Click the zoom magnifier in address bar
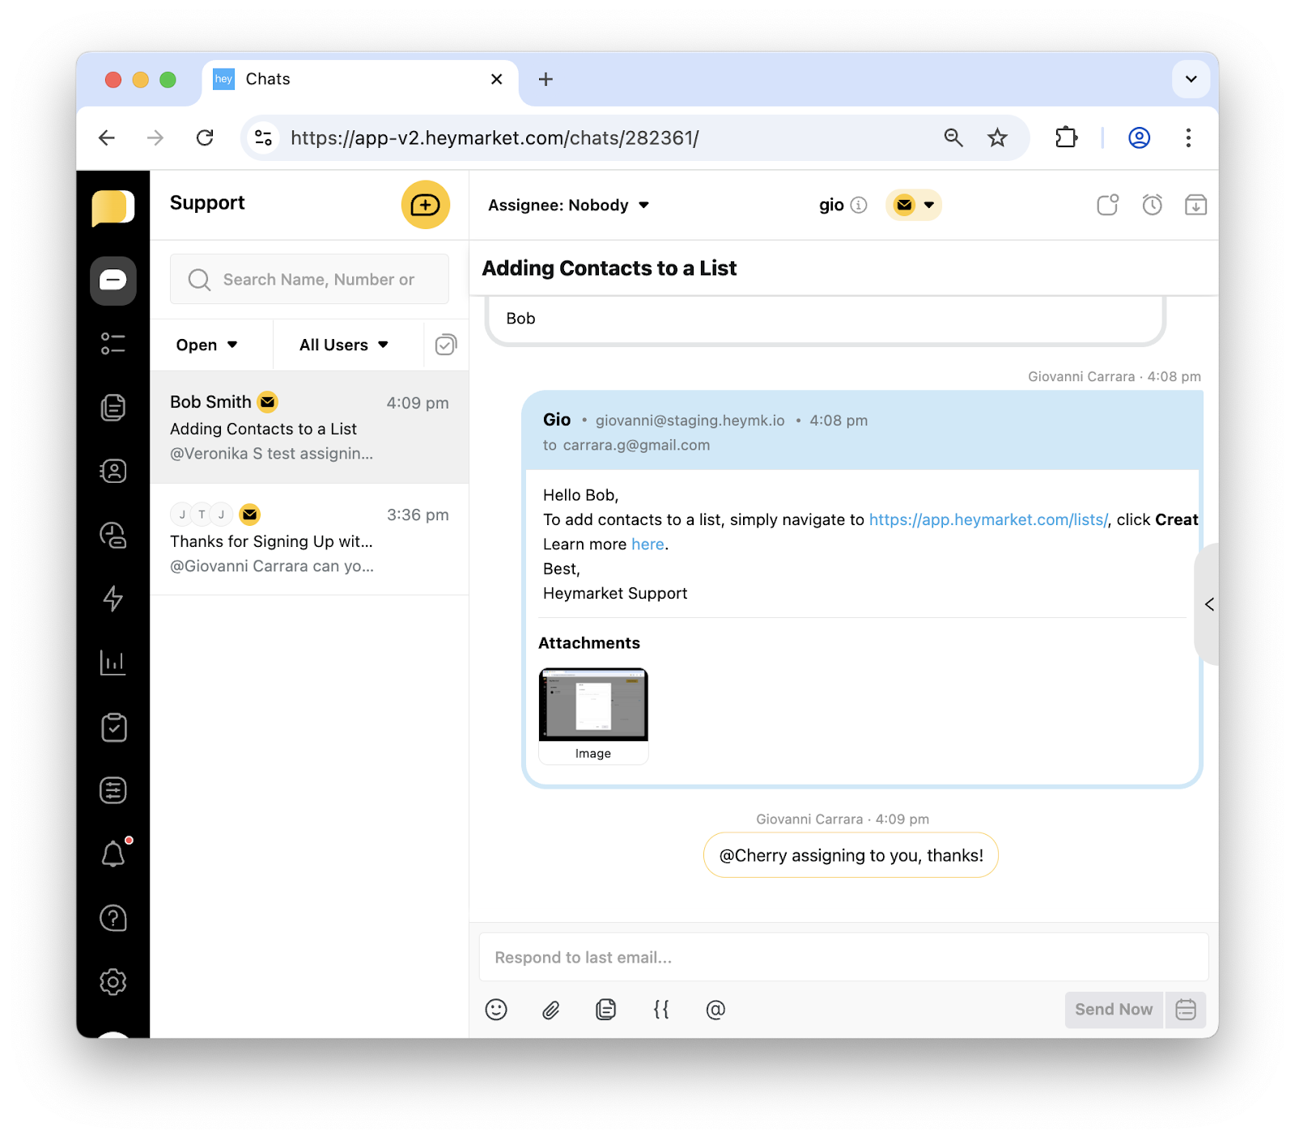The height and width of the screenshot is (1139, 1295). tap(953, 138)
